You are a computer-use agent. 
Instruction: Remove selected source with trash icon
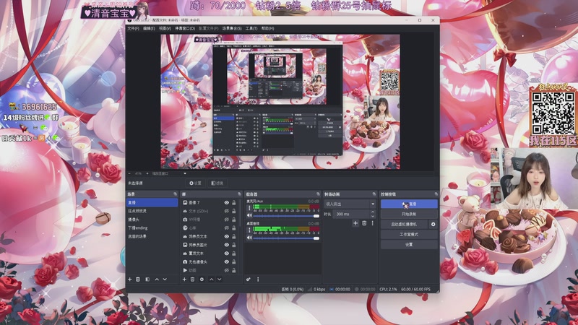192,279
